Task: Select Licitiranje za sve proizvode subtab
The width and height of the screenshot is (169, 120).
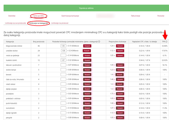Action: [x=15, y=23]
